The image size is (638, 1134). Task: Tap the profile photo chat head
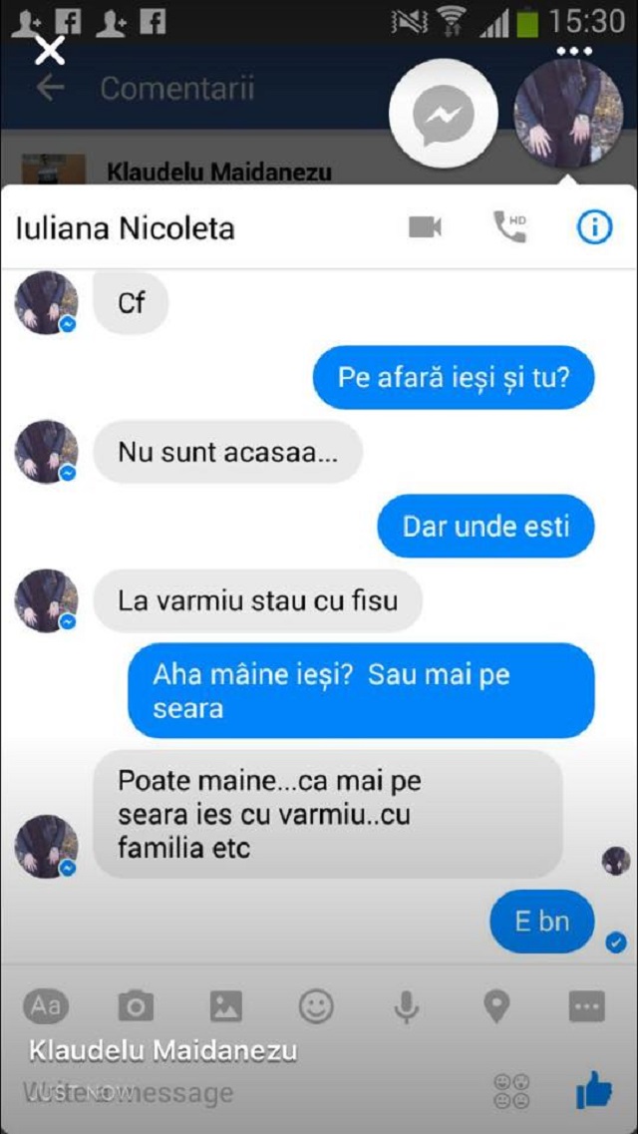[x=568, y=114]
